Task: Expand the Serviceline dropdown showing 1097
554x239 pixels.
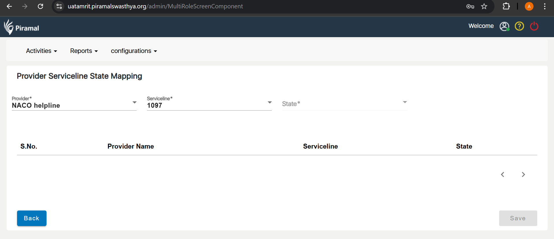Action: pyautogui.click(x=209, y=105)
